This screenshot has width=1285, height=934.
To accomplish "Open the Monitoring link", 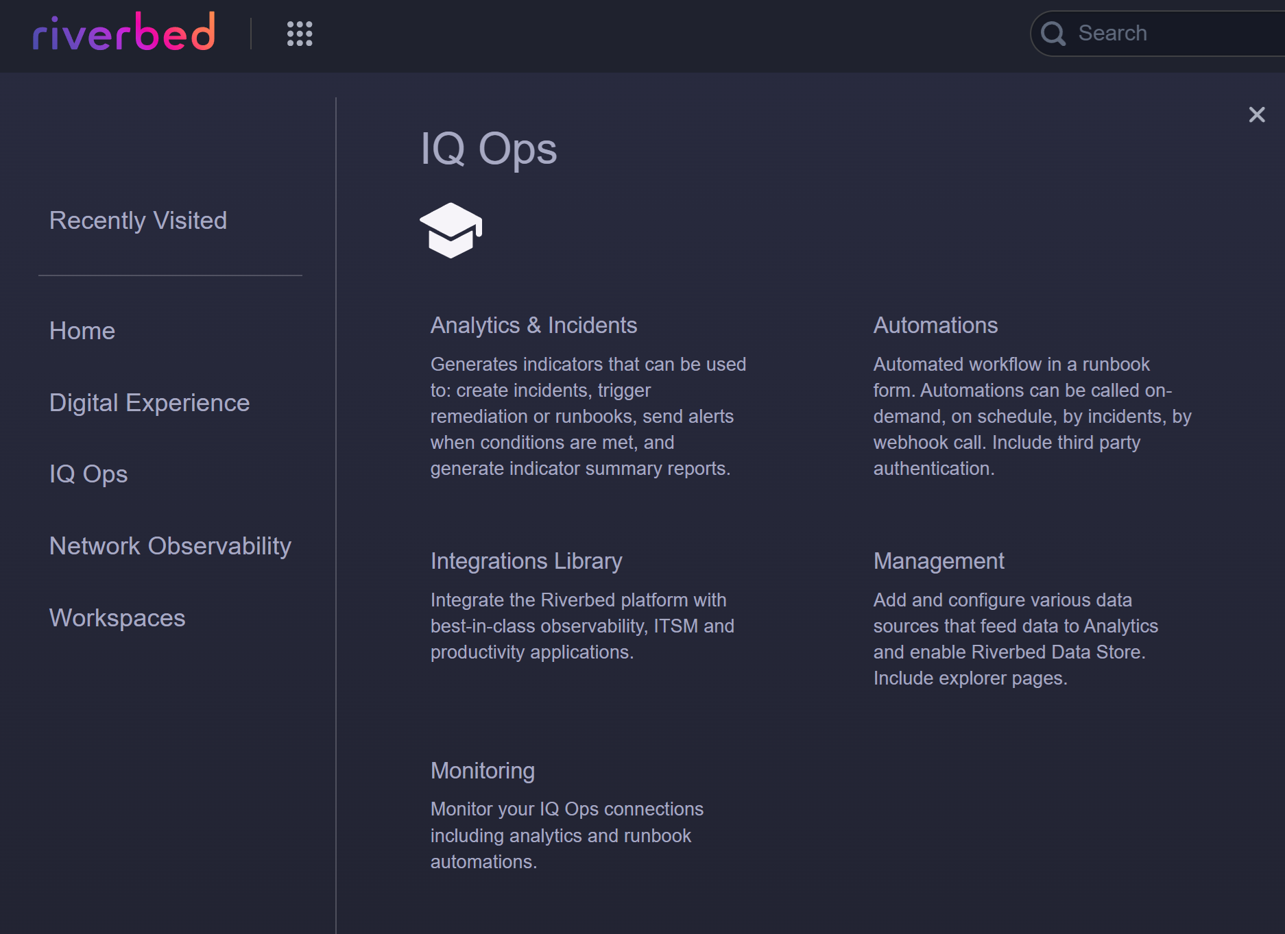I will (x=482, y=771).
